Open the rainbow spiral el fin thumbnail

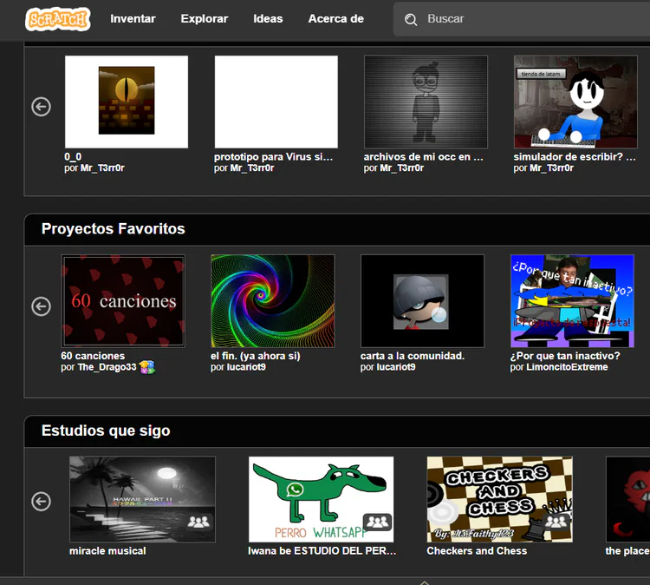[x=273, y=301]
